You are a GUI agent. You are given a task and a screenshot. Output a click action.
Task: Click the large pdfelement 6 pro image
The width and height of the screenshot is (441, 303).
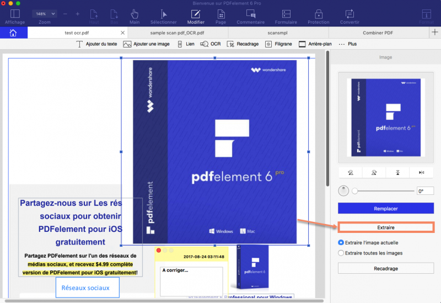tap(214, 152)
